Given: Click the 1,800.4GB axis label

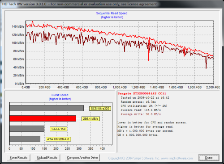Looking at the screenshot, I should [x=194, y=87].
